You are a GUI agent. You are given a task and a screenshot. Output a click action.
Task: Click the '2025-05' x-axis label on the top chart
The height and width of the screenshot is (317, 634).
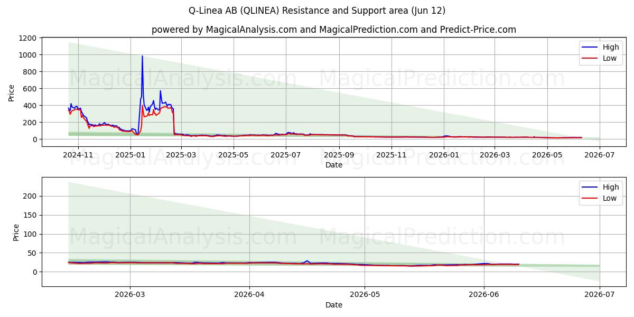[233, 155]
